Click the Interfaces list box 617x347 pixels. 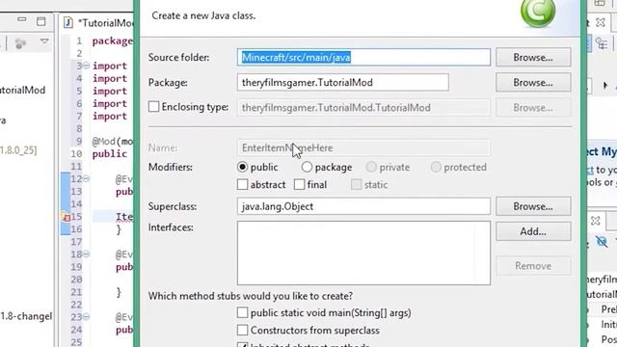pyautogui.click(x=363, y=253)
